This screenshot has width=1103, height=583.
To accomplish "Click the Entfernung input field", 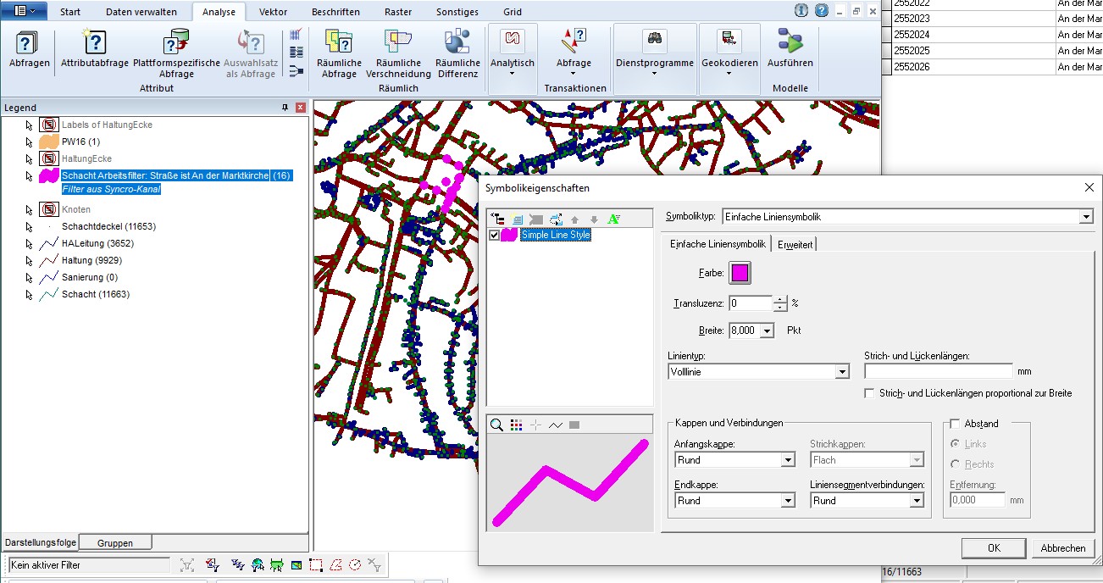I will [x=974, y=500].
